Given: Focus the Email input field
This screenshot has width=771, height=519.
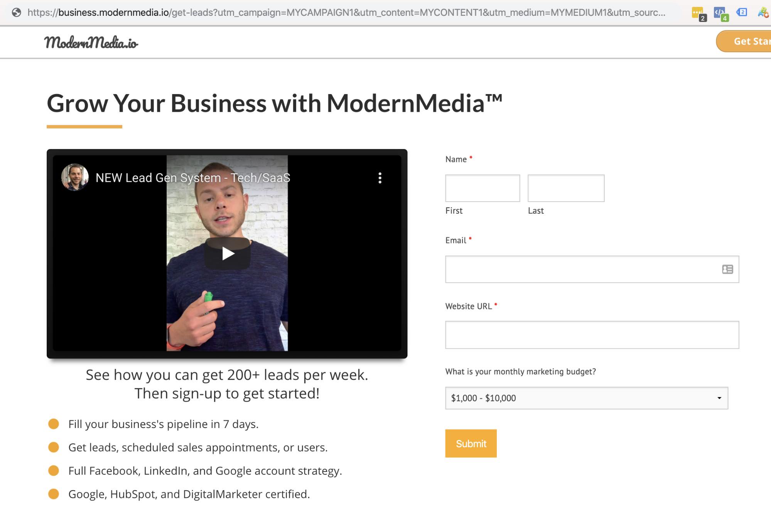Looking at the screenshot, I should 592,269.
